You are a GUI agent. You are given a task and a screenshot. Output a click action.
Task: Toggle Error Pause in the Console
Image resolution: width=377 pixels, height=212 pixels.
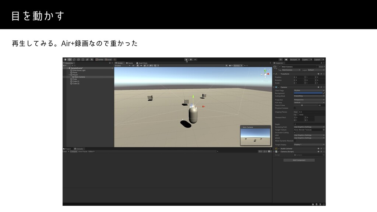pyautogui.click(x=83, y=151)
